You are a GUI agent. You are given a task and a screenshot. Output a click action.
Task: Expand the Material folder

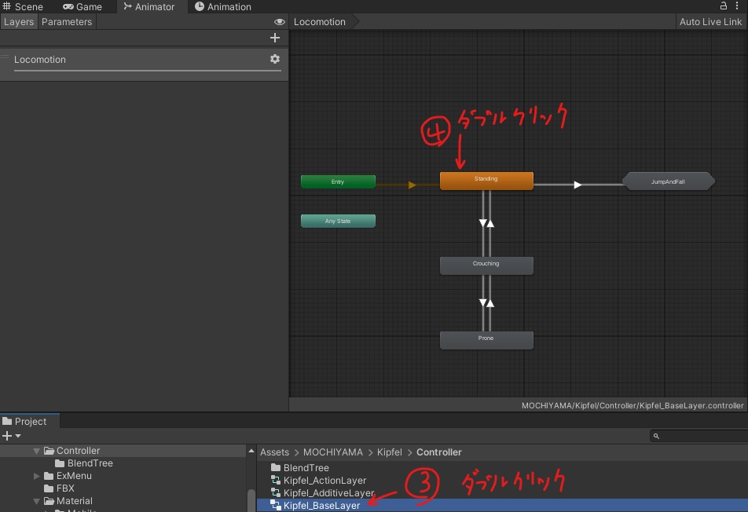point(36,500)
